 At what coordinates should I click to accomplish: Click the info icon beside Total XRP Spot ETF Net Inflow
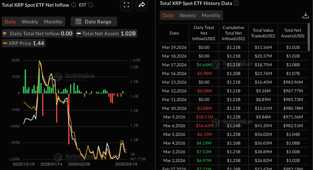(x=74, y=5)
